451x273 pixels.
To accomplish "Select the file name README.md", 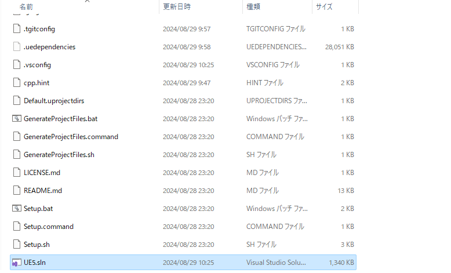I will pyautogui.click(x=43, y=191).
